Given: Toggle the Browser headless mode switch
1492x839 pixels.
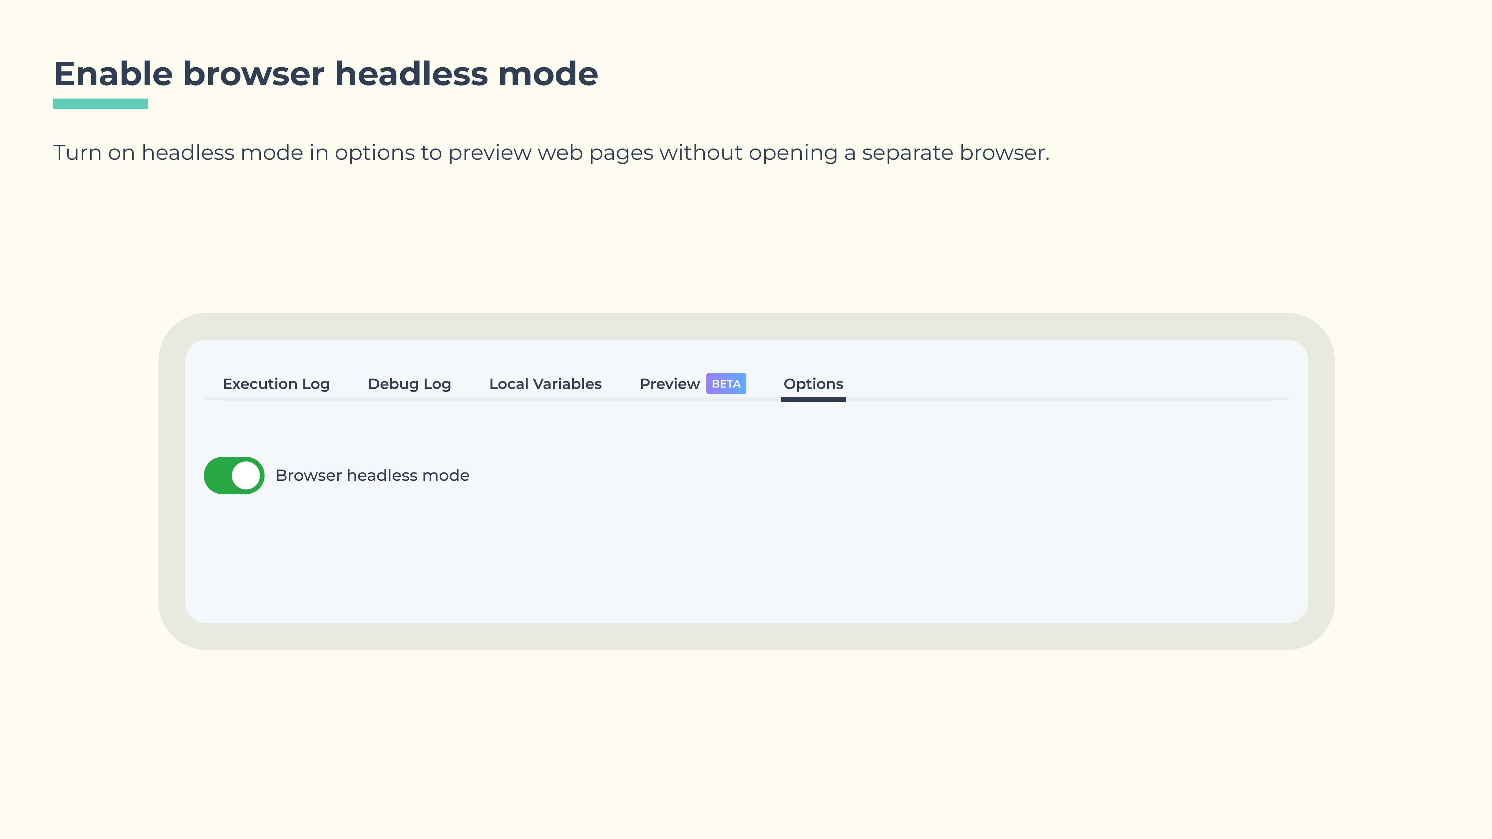Looking at the screenshot, I should coord(234,475).
